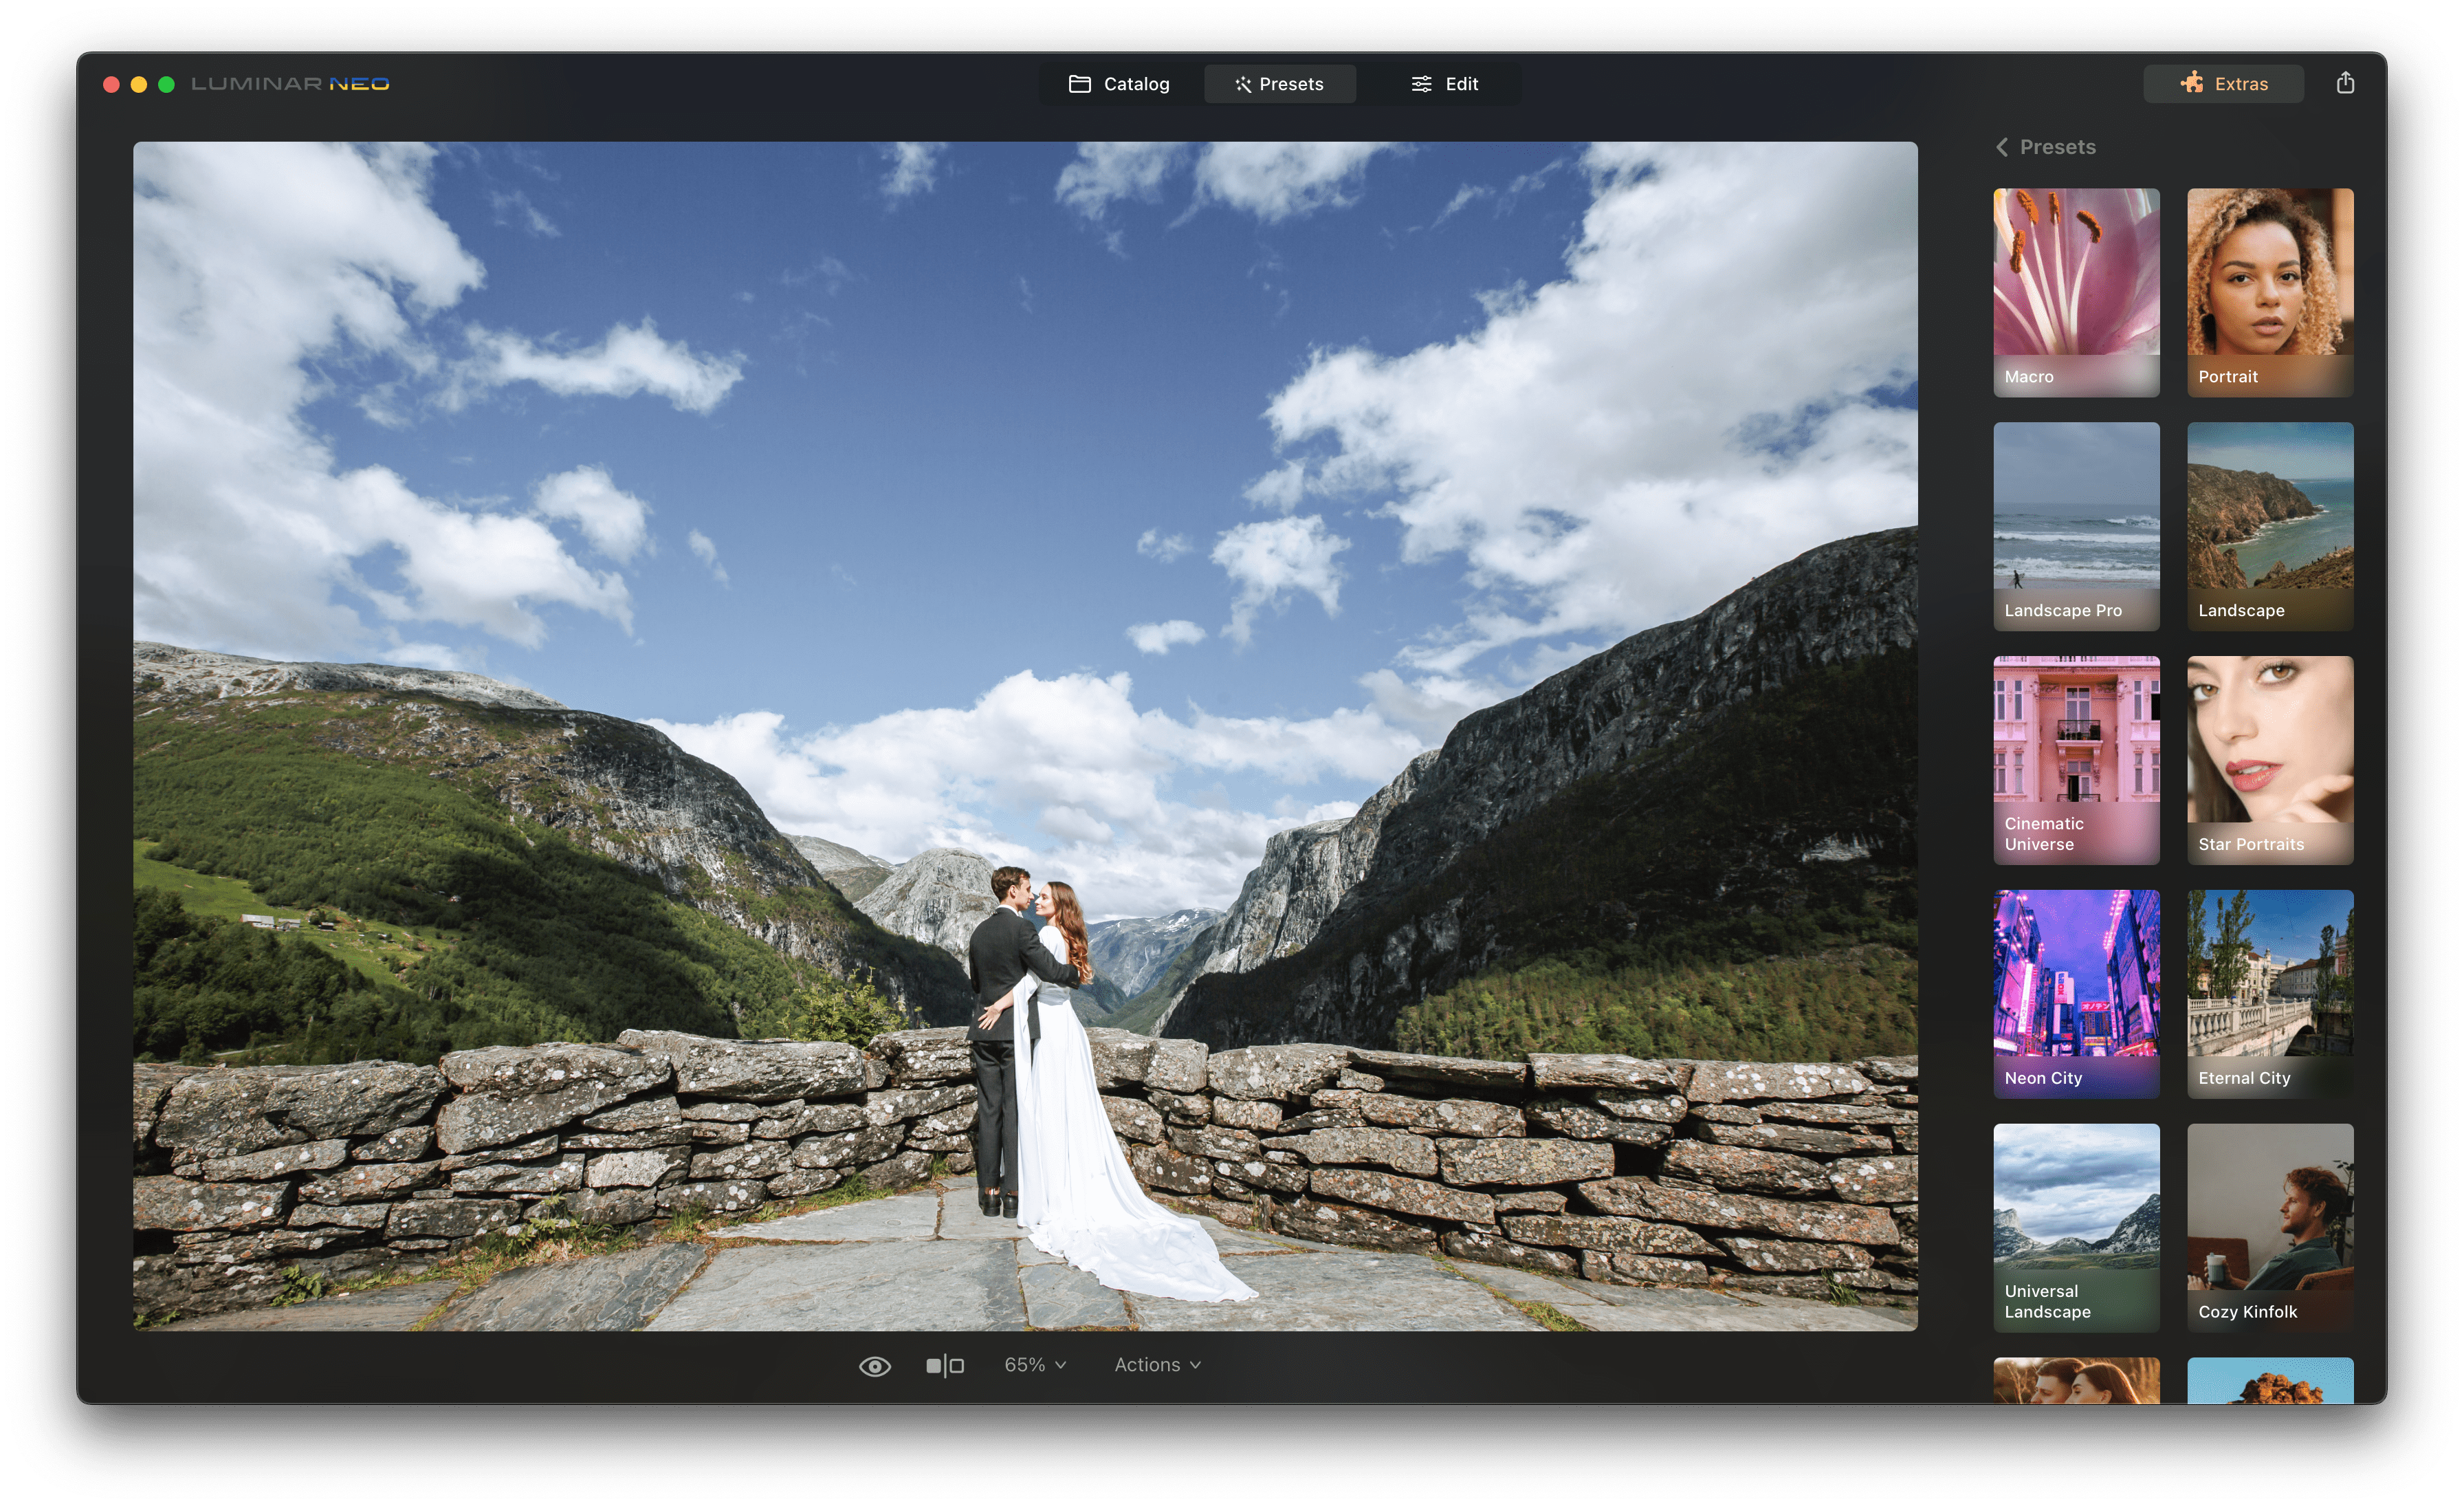Click the Luminar Neo logo

click(x=290, y=84)
